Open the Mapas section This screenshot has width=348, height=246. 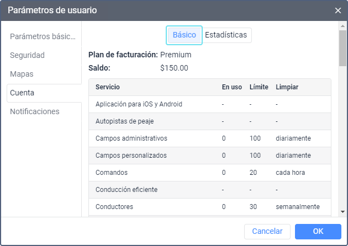pos(21,74)
